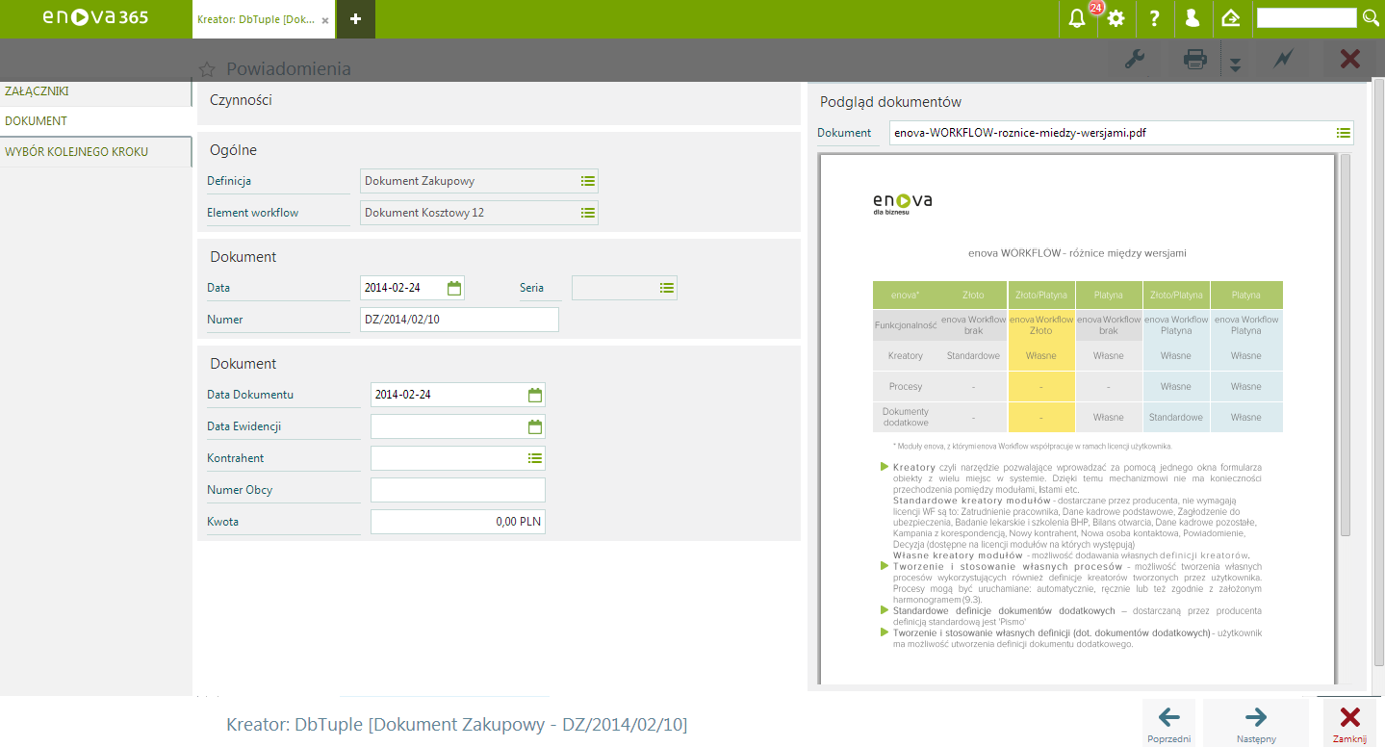Close the Kreator: DbTuple tab

(x=325, y=19)
